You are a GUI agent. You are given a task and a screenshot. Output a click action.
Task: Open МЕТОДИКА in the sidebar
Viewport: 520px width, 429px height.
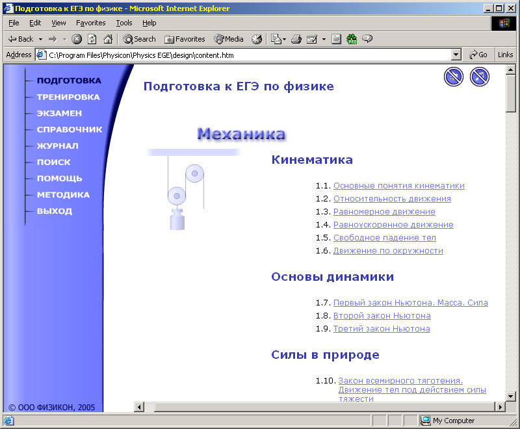click(63, 195)
